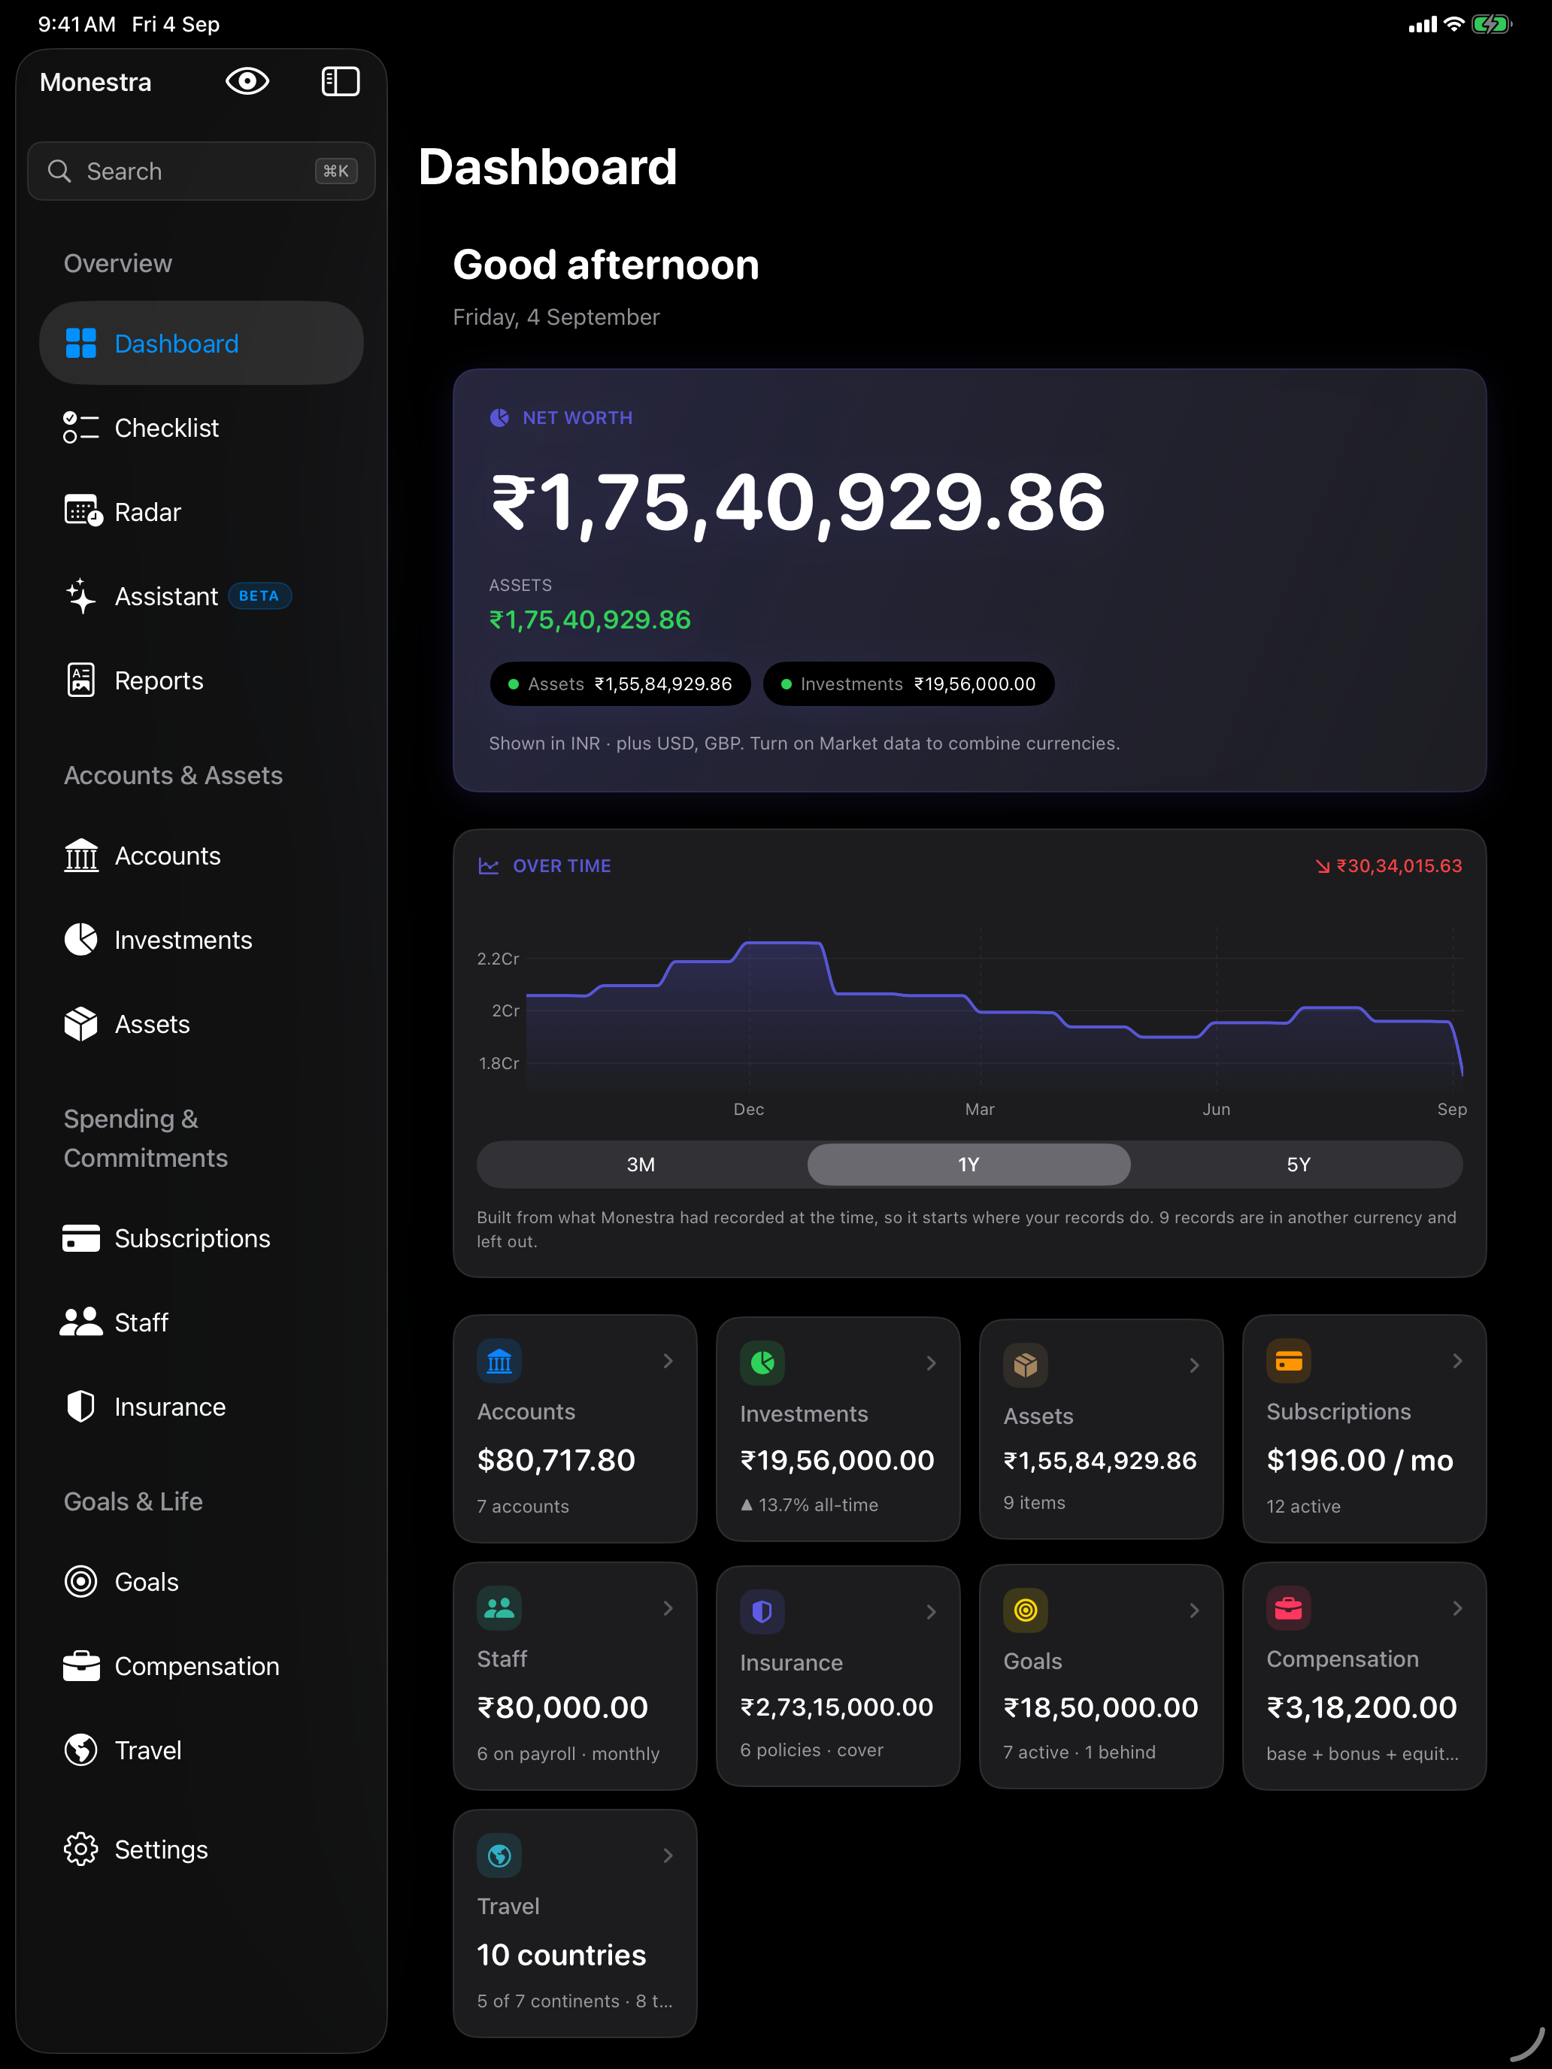Click the Search field

[201, 171]
